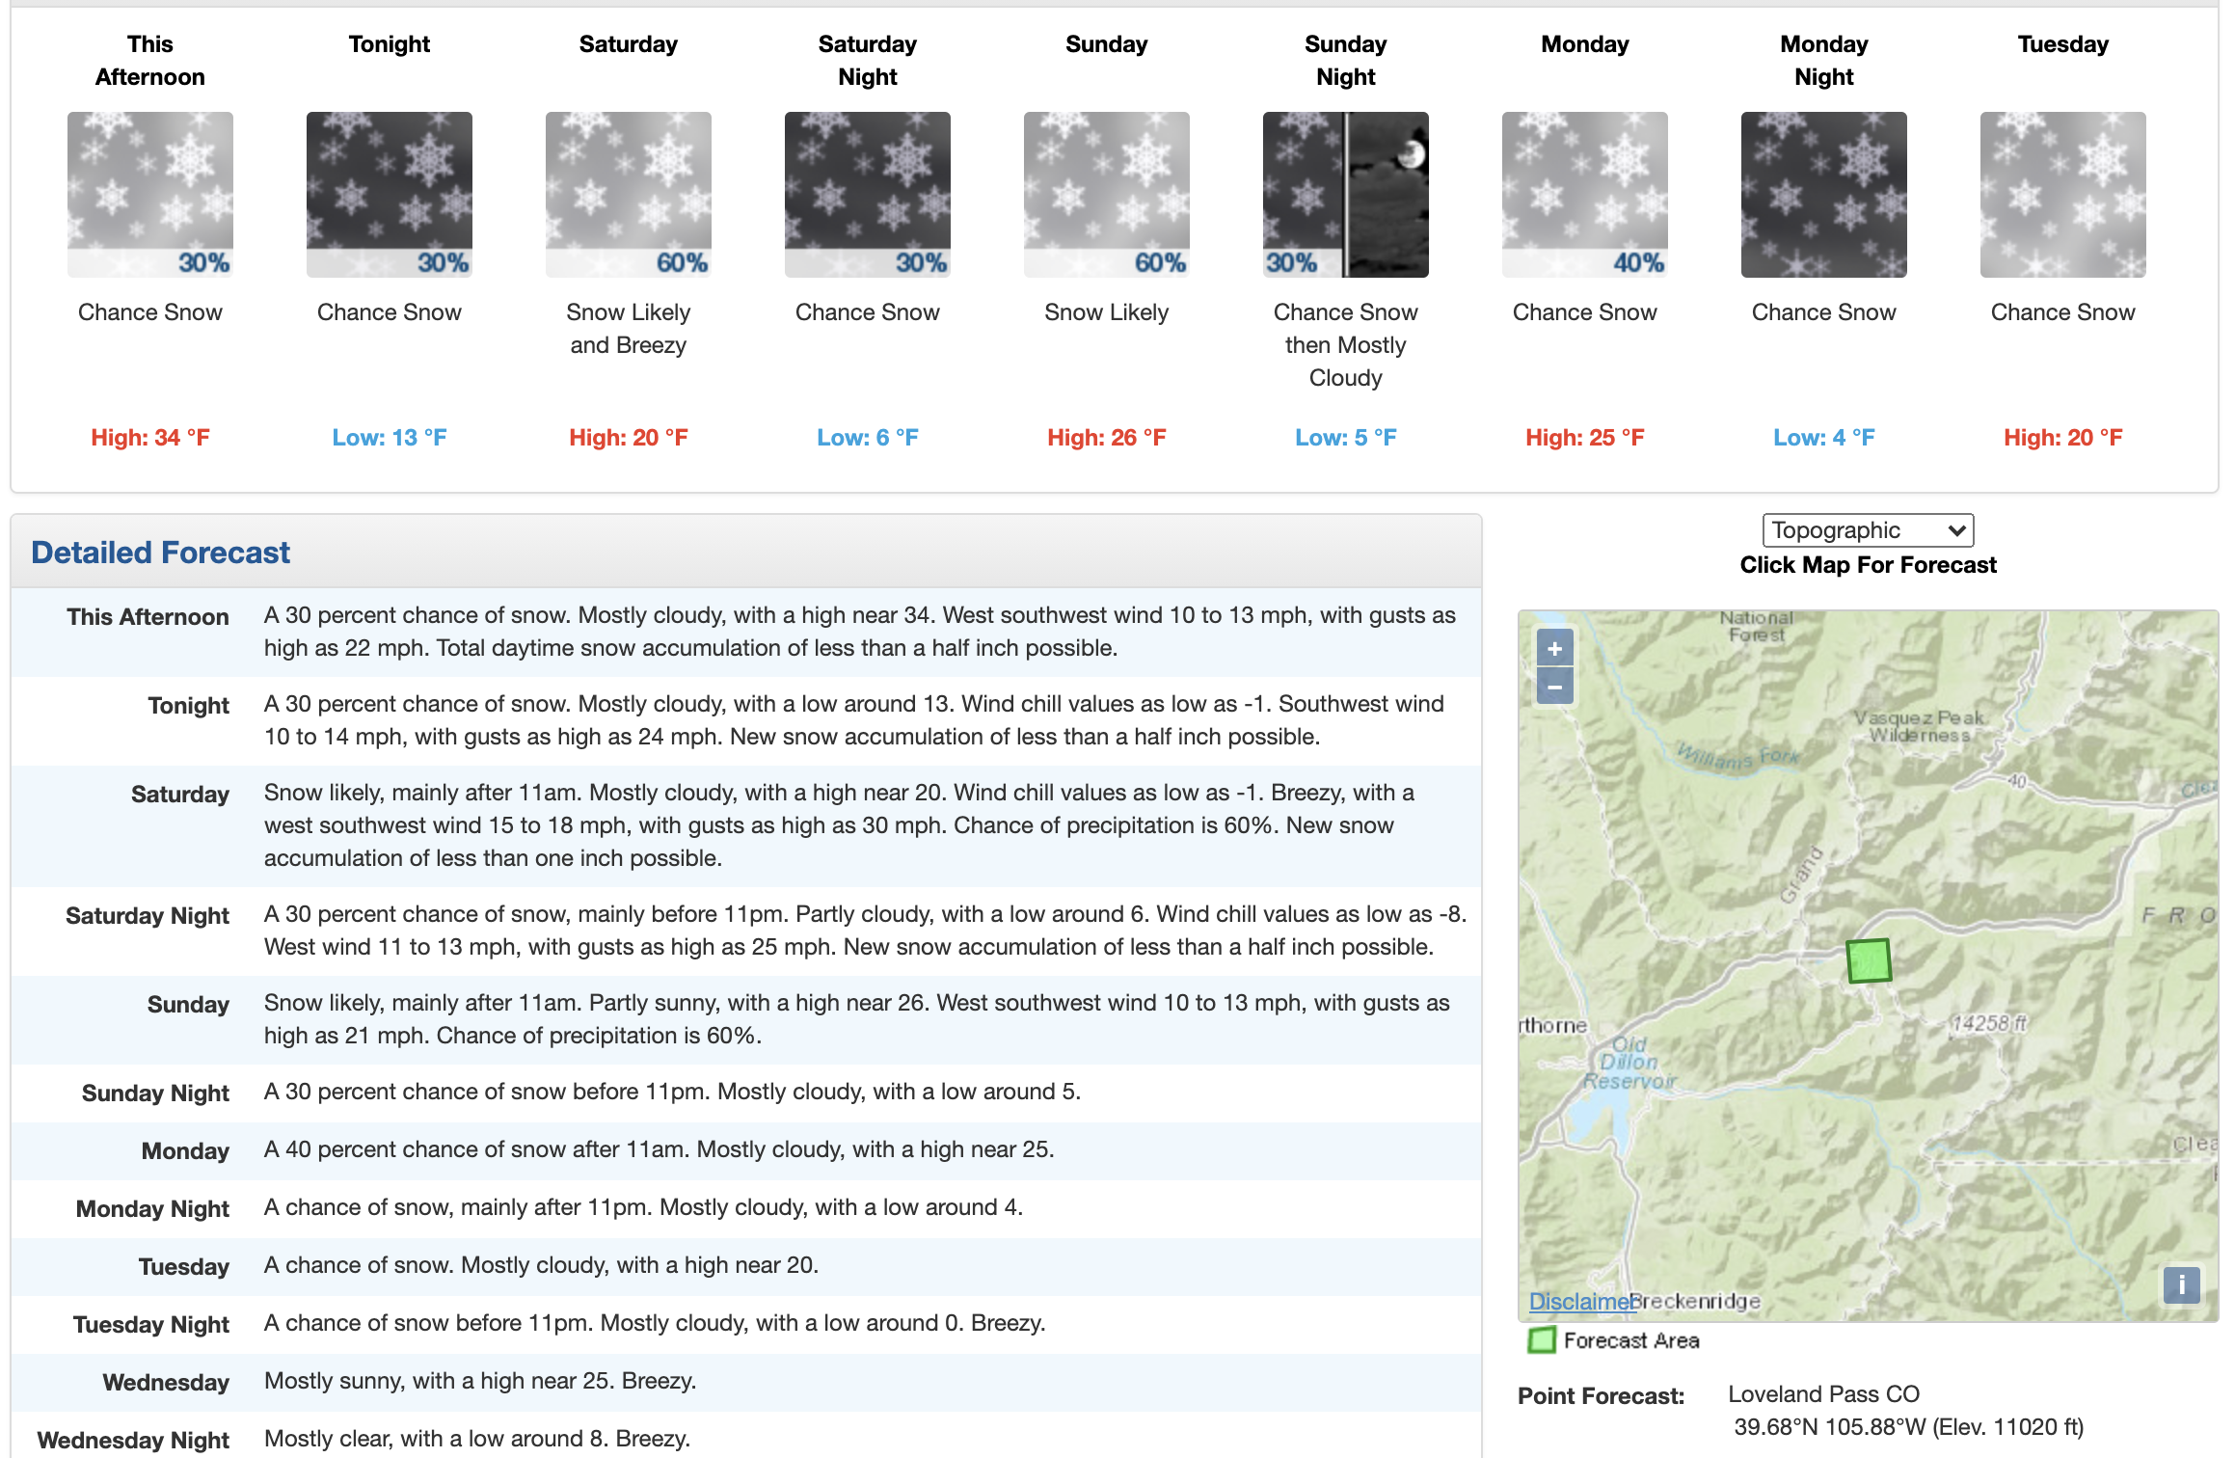Screen dimensions: 2235x1458
Task: Click the Saturday detailed forecast row
Action: (x=746, y=825)
